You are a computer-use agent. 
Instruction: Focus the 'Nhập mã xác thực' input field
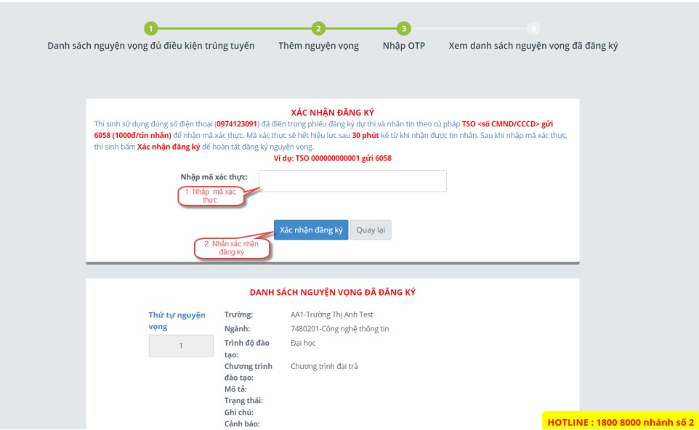[x=352, y=181]
